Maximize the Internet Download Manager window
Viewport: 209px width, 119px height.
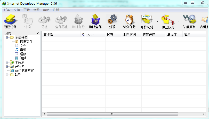pyautogui.click(x=192, y=2)
